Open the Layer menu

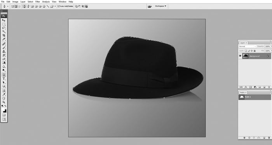pyautogui.click(x=23, y=2)
